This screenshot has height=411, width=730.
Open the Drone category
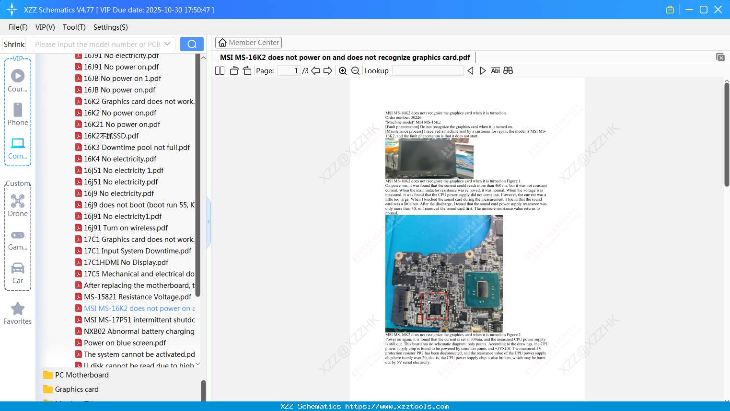tap(18, 205)
